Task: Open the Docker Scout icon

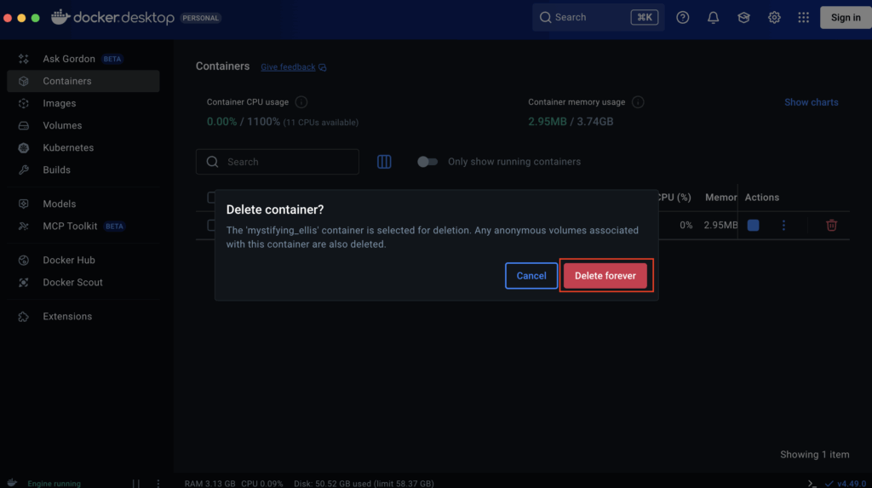Action: tap(25, 282)
